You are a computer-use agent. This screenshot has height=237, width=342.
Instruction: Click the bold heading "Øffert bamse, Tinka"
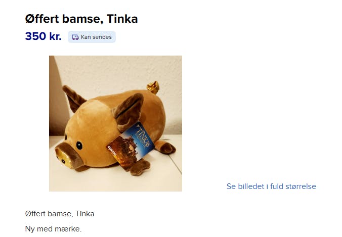[x=81, y=19]
